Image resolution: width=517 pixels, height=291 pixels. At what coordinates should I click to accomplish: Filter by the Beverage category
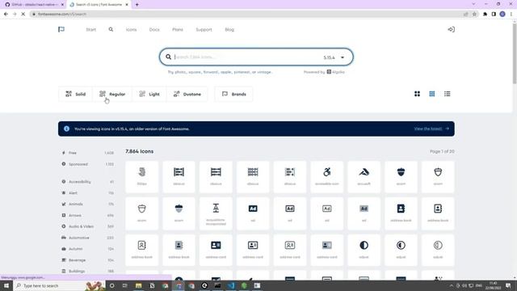pos(88,260)
